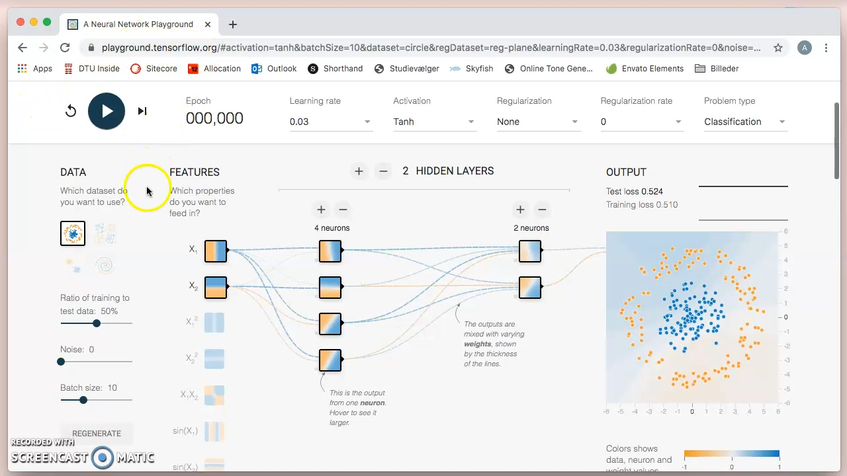Open Chrome's three-dot menu
This screenshot has height=476, width=847.
tap(826, 48)
